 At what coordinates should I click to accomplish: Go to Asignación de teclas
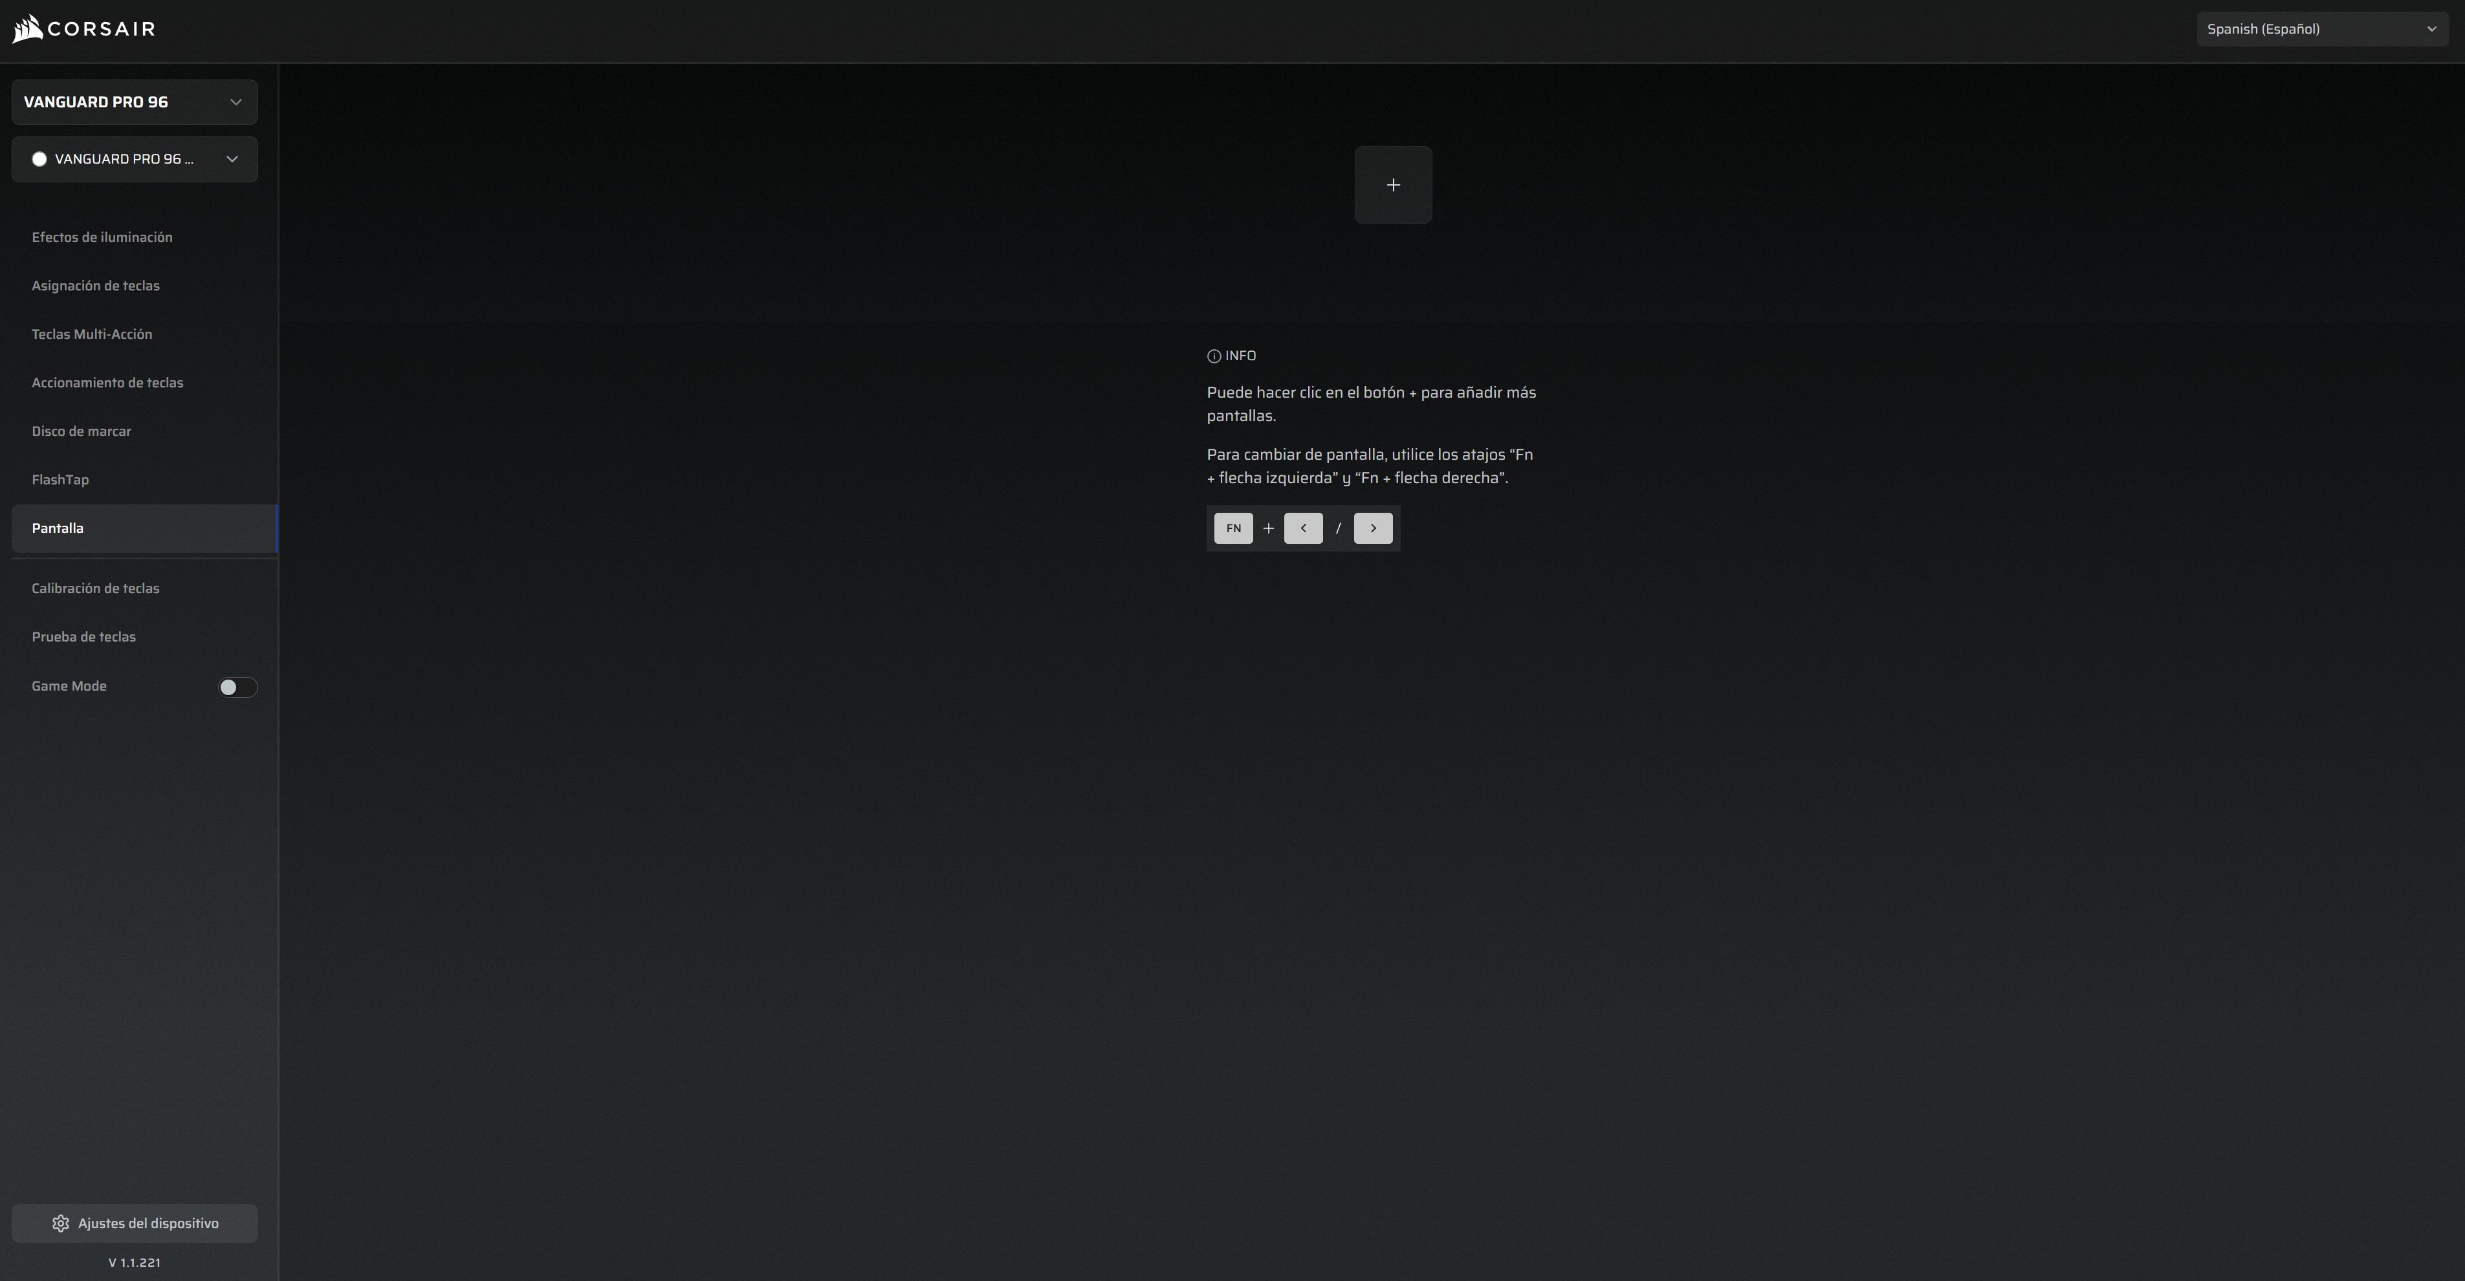(x=96, y=286)
